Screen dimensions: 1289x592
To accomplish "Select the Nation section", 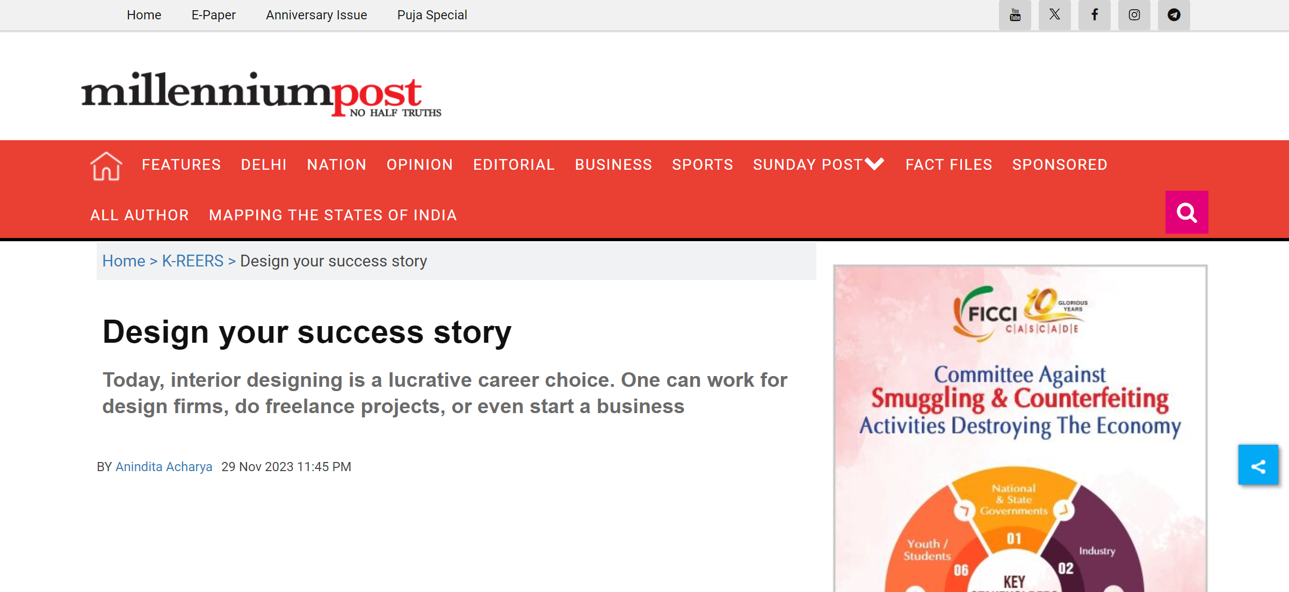I will pos(337,164).
